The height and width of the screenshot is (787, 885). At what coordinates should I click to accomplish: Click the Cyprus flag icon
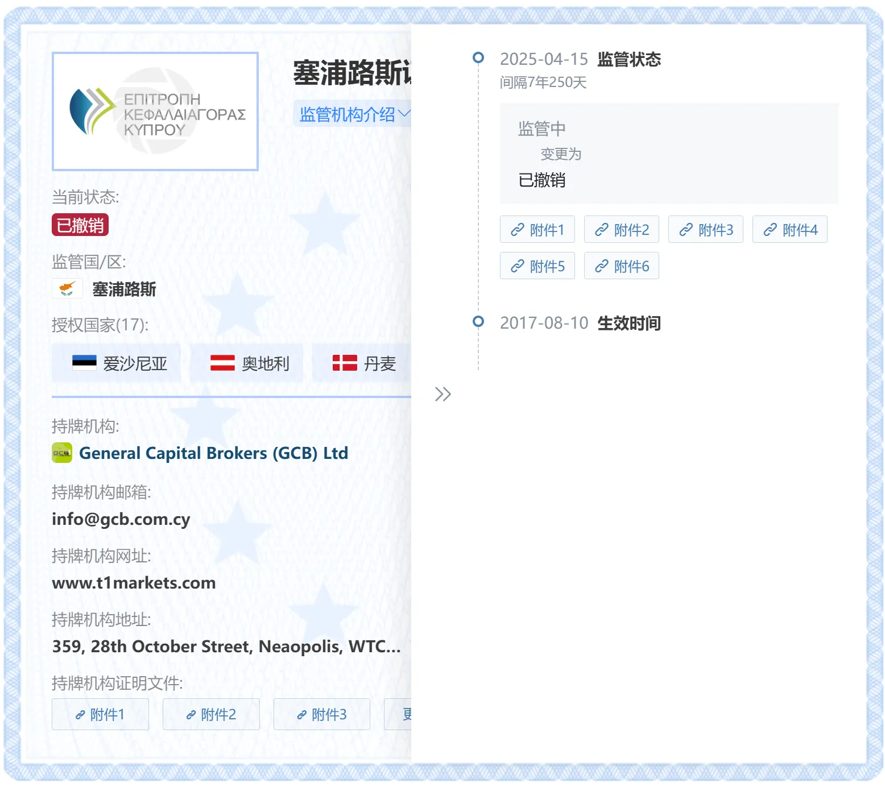point(68,288)
